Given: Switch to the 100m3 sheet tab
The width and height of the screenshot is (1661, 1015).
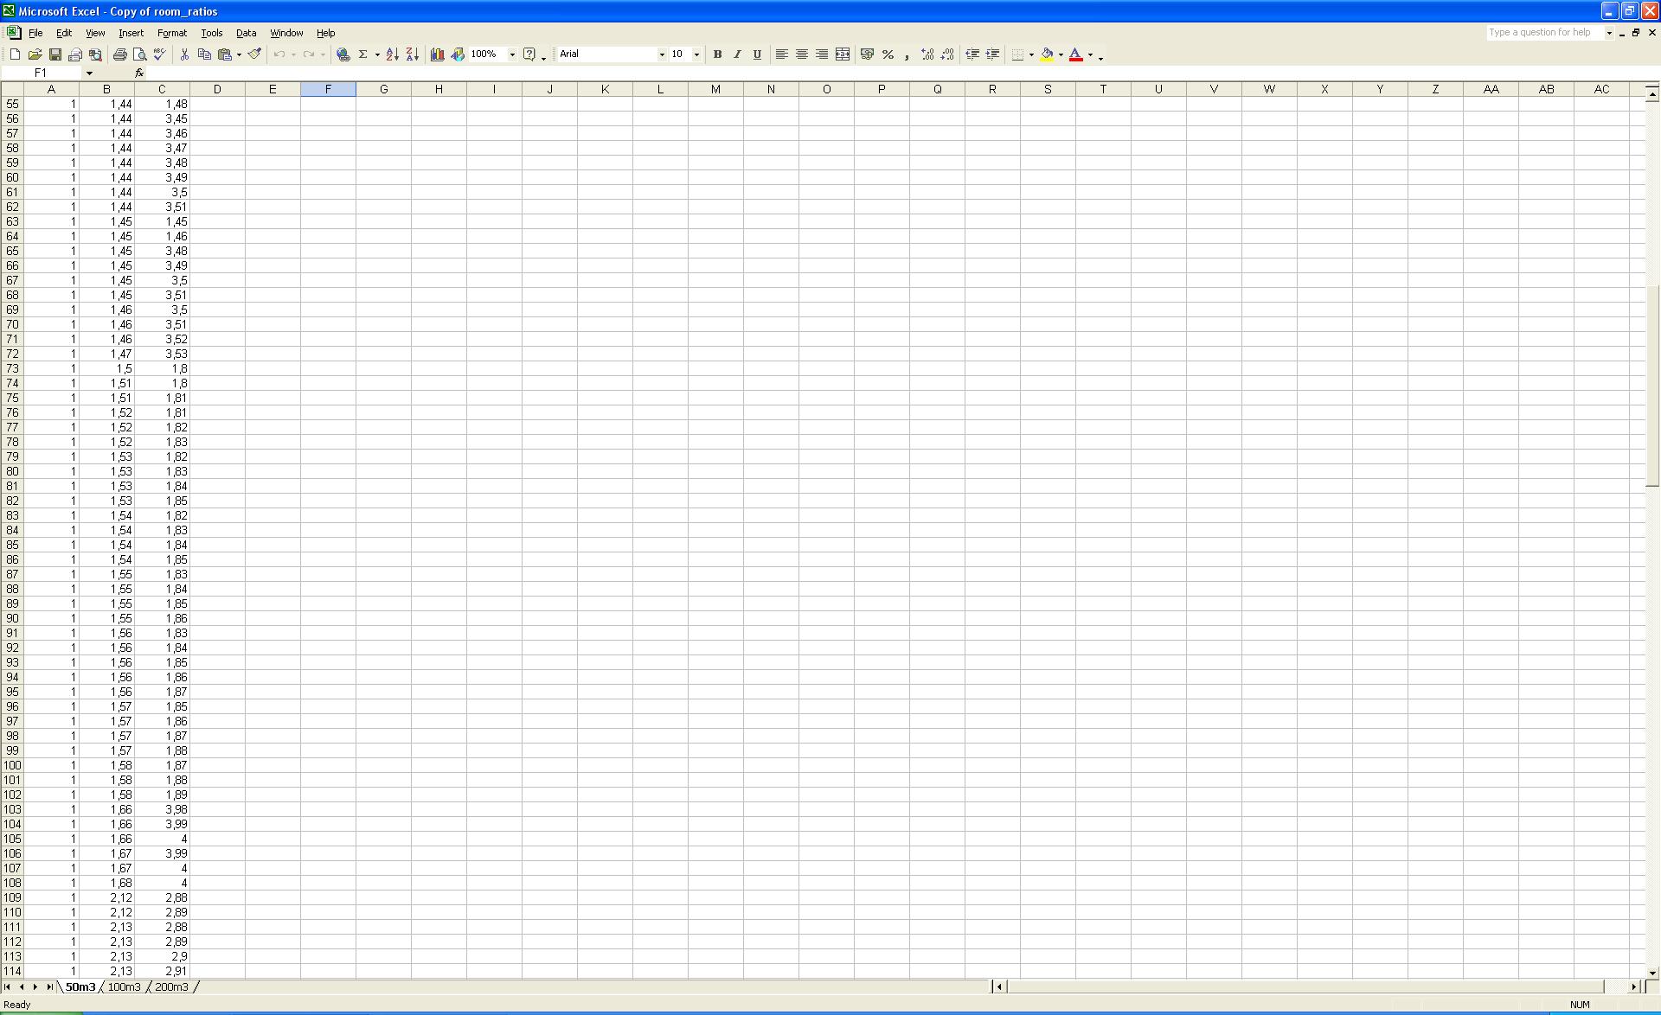Looking at the screenshot, I should point(124,986).
